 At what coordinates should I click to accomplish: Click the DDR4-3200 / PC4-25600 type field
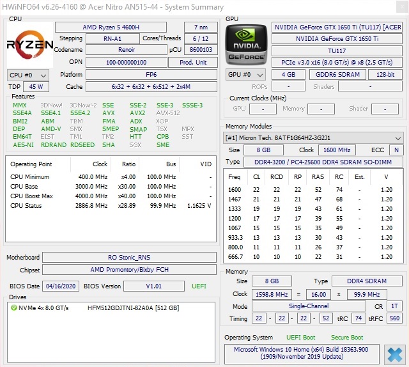coord(323,162)
